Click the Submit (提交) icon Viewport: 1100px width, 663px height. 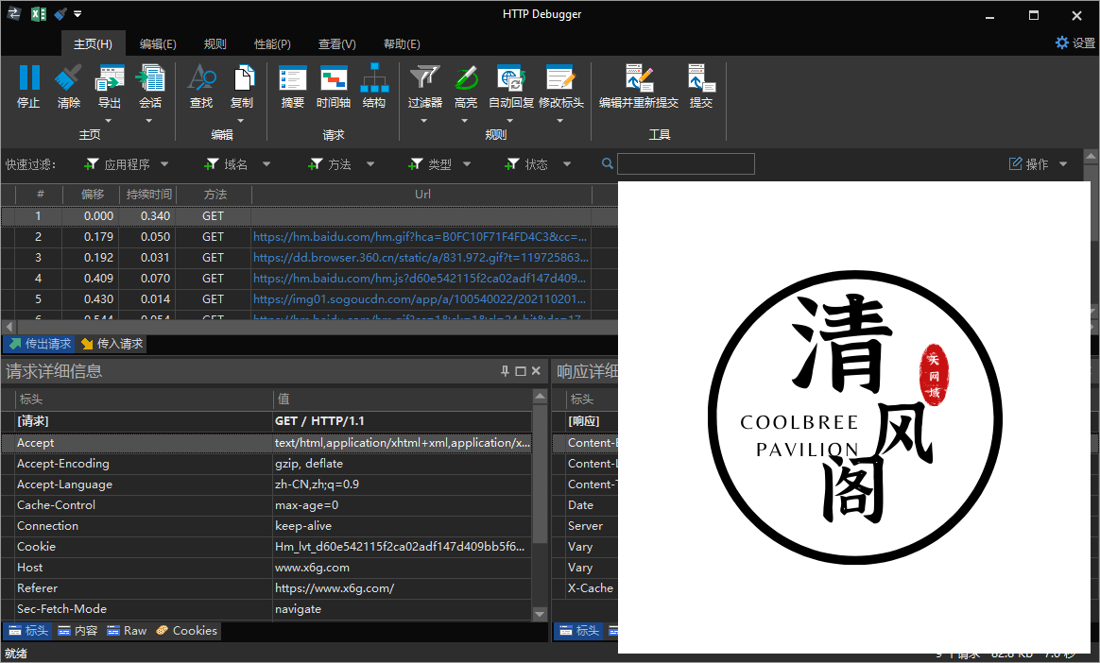701,78
